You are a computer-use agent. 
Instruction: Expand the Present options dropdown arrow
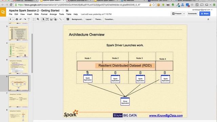[x=184, y=14]
